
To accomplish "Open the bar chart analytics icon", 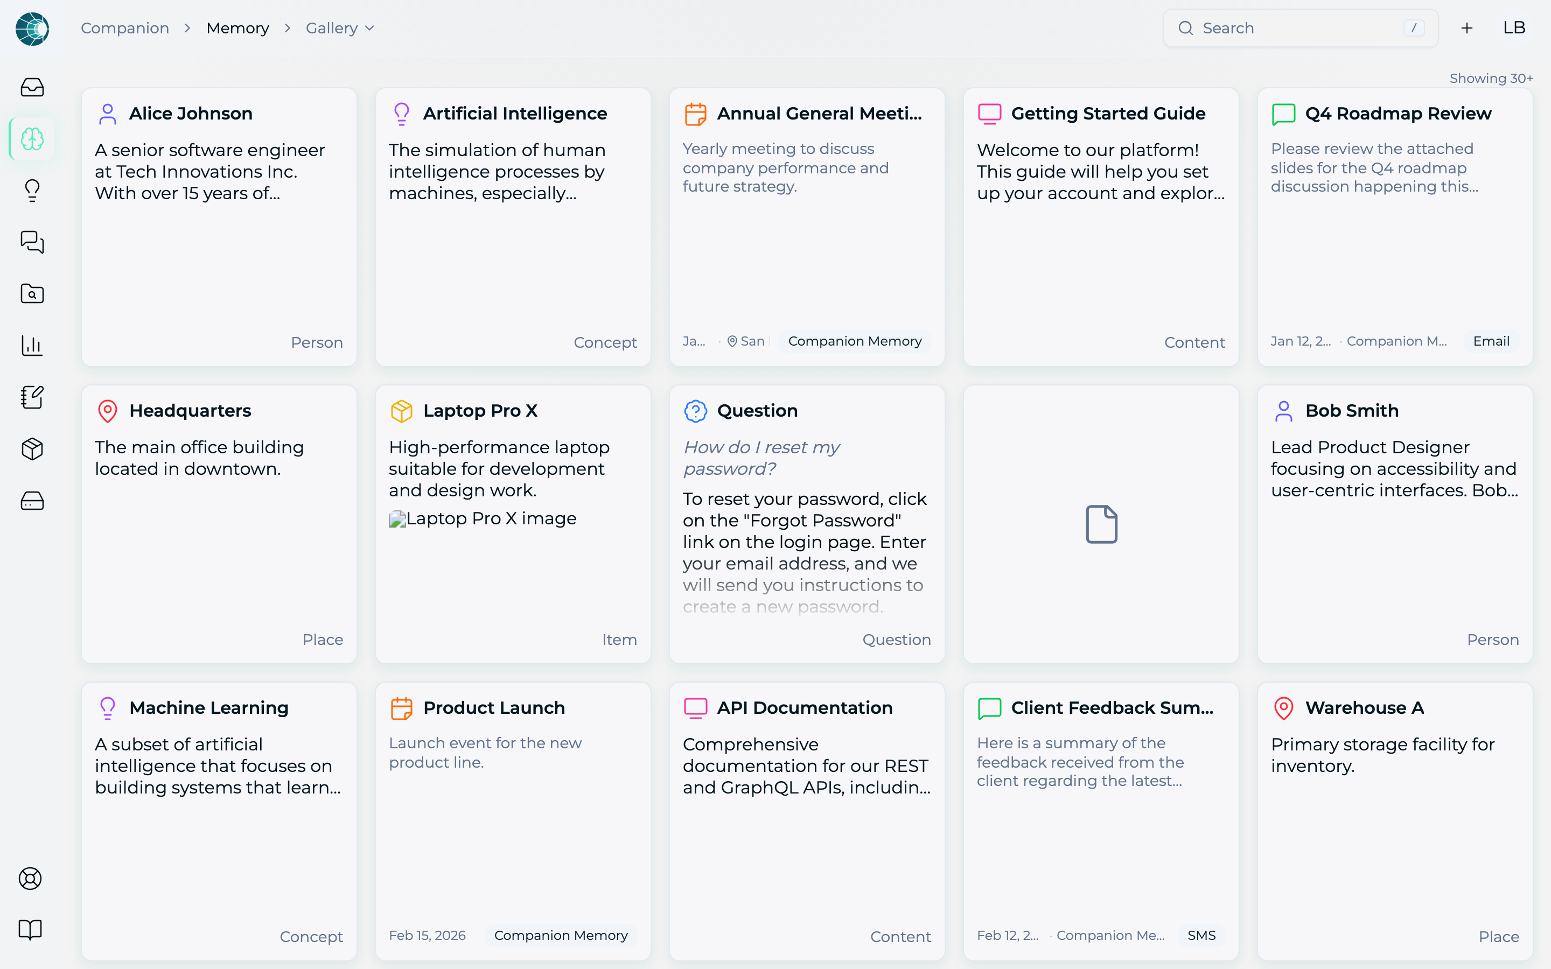I will click(32, 346).
